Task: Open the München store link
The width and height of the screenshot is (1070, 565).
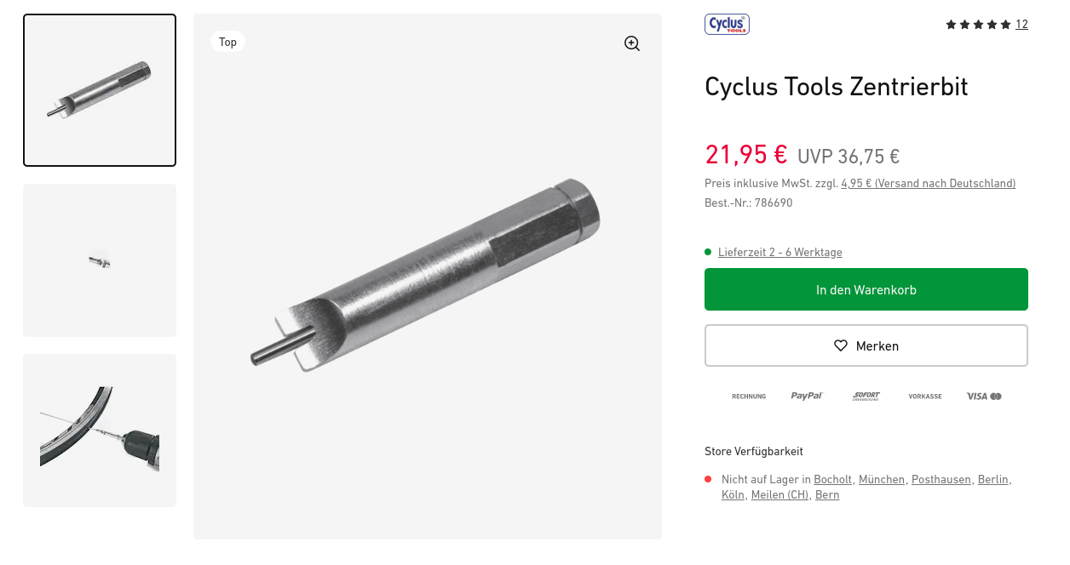Action: pyautogui.click(x=881, y=479)
